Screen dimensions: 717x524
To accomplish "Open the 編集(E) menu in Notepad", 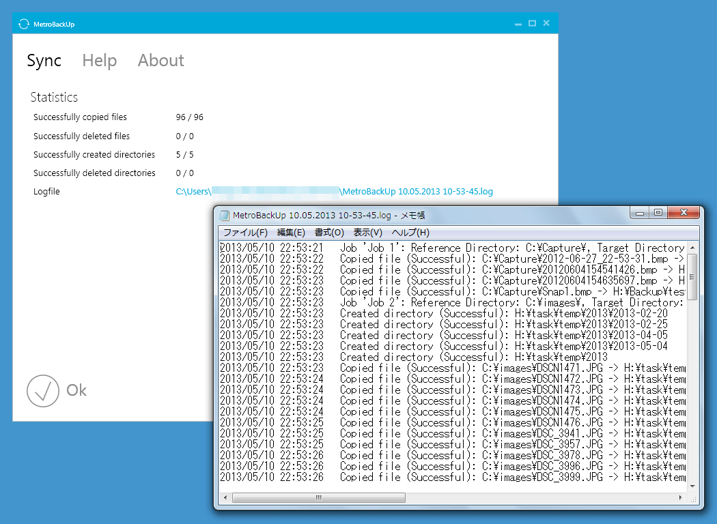I will (x=291, y=233).
